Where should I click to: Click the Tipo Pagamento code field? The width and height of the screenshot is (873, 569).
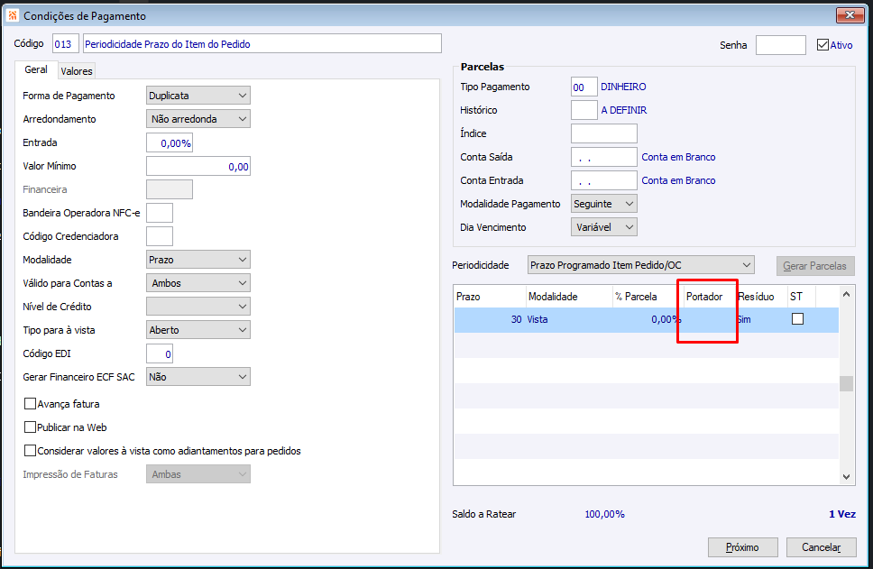click(584, 87)
